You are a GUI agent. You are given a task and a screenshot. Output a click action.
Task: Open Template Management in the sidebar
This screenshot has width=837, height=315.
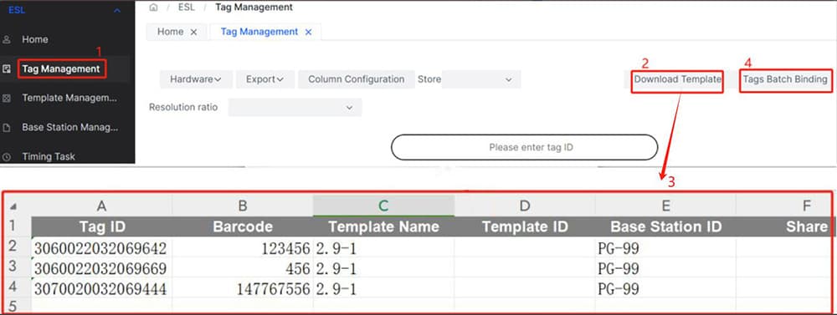pyautogui.click(x=69, y=98)
